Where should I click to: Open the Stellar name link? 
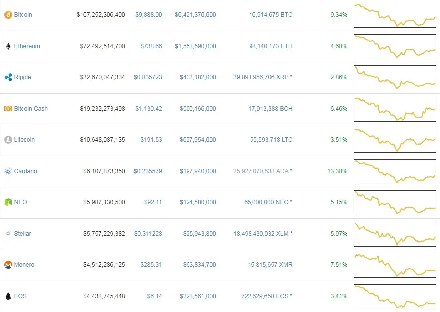click(23, 234)
